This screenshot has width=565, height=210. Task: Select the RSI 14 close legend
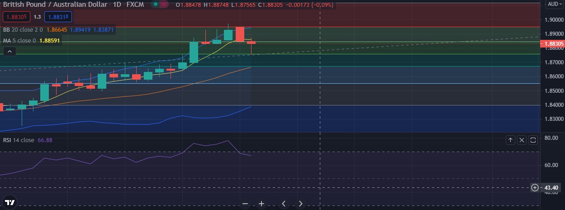pos(19,140)
